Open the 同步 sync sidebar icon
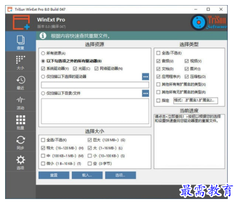The width and height of the screenshot is (237, 205). 20,142
